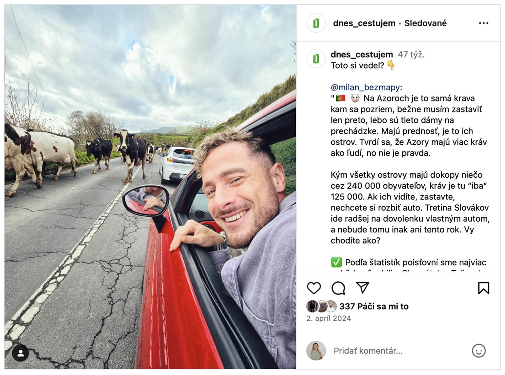Open dnes_cestujem profile avatar in header

tap(316, 23)
